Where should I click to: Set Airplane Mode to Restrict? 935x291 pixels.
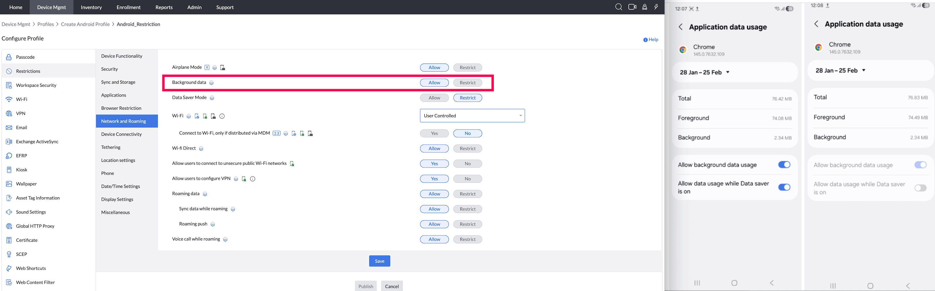pos(467,68)
